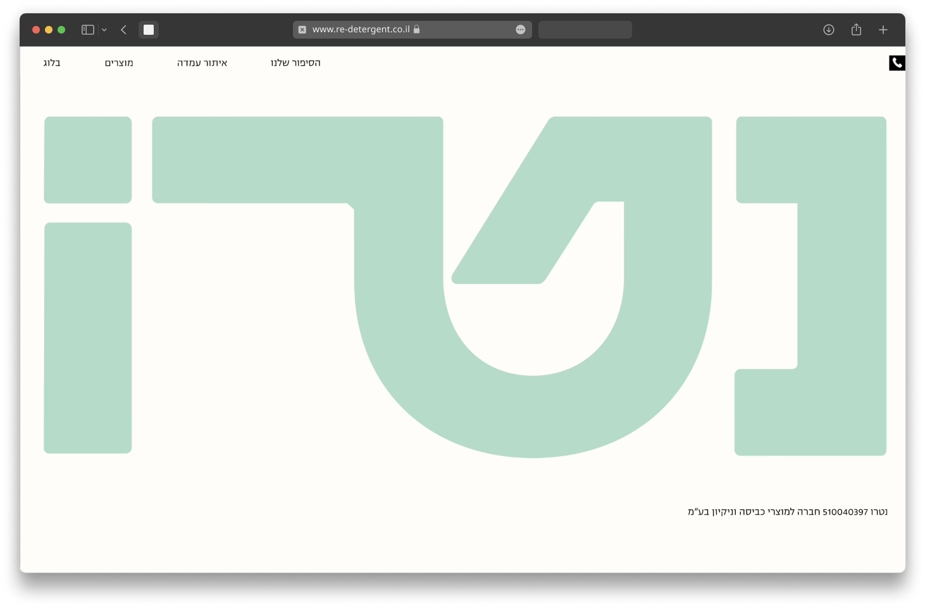Minimize the window with yellow button

49,30
